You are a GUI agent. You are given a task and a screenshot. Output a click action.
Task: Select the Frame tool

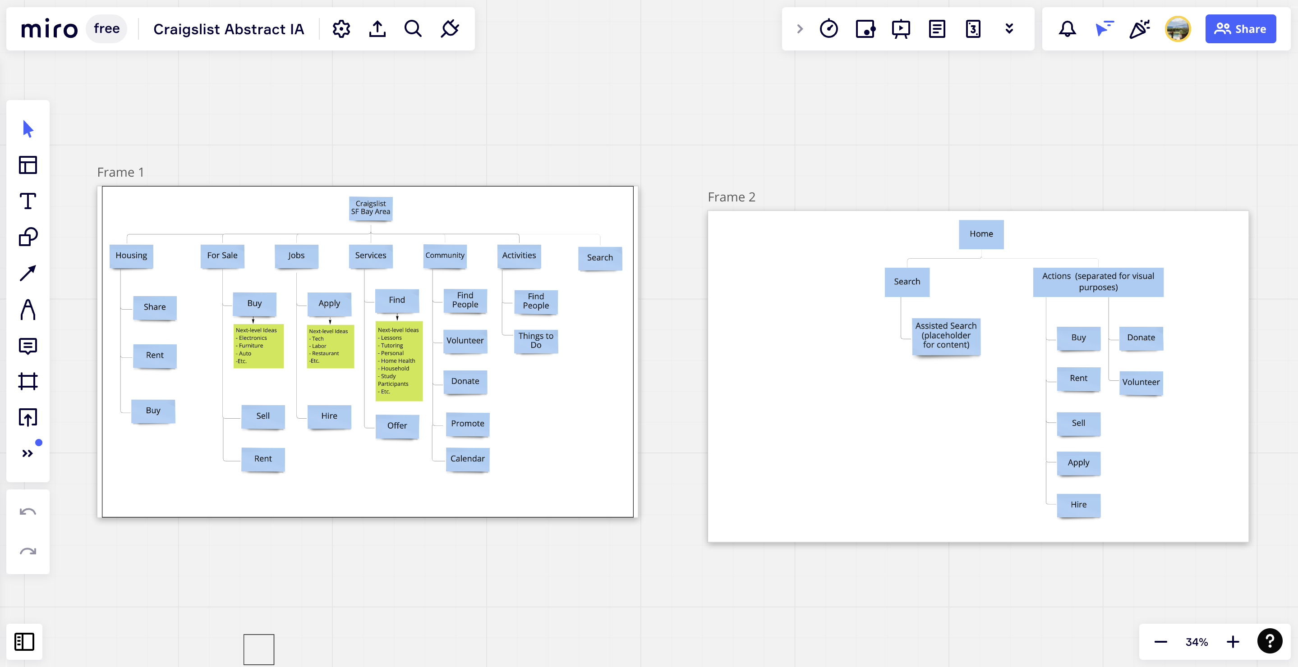click(28, 381)
